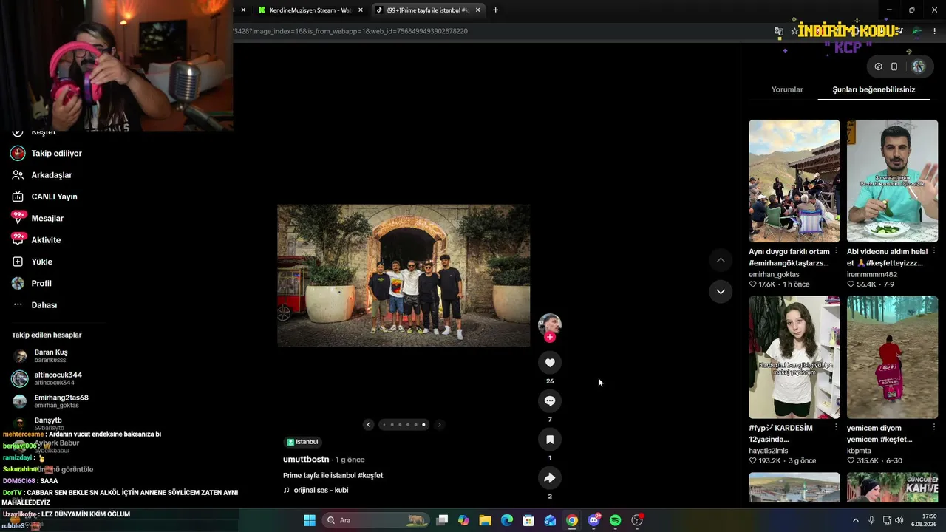Image resolution: width=946 pixels, height=532 pixels.
Task: Open the man eating cucumber video thumbnail
Action: pyautogui.click(x=893, y=181)
